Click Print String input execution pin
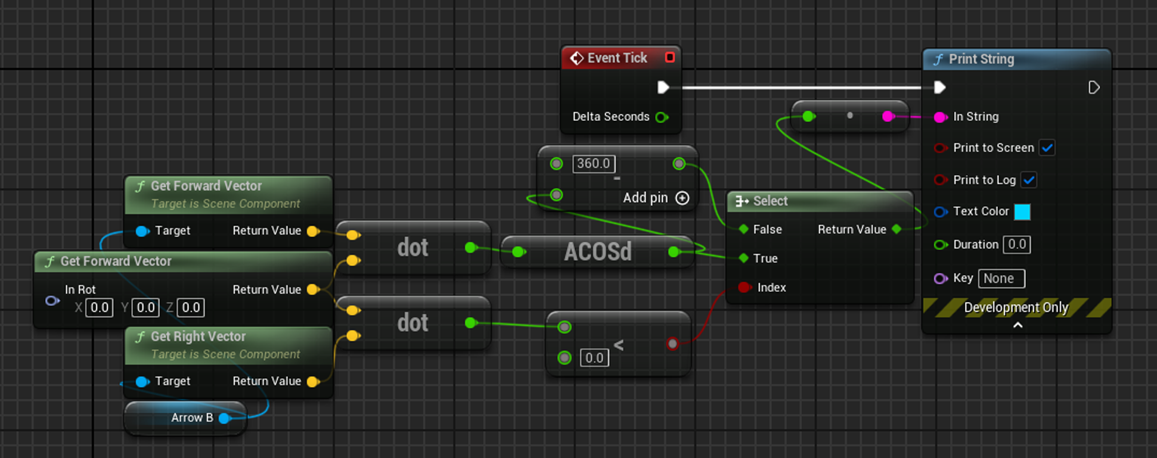Screen dimensions: 1157x458 click(940, 88)
